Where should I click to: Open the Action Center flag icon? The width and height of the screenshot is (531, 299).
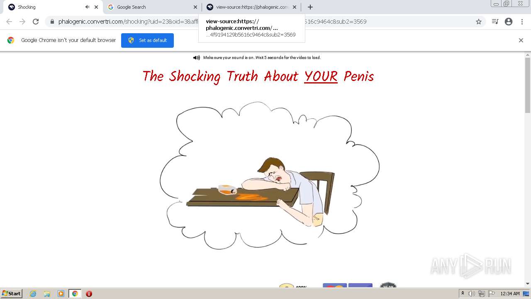click(x=492, y=294)
